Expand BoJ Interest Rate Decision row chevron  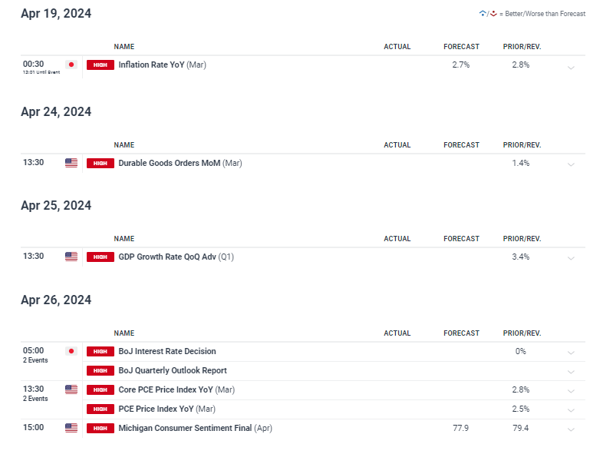point(571,353)
